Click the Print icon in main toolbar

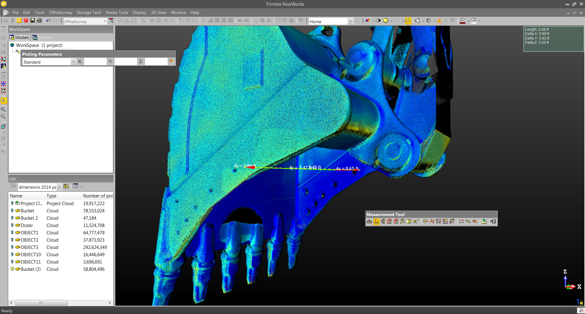[x=40, y=20]
